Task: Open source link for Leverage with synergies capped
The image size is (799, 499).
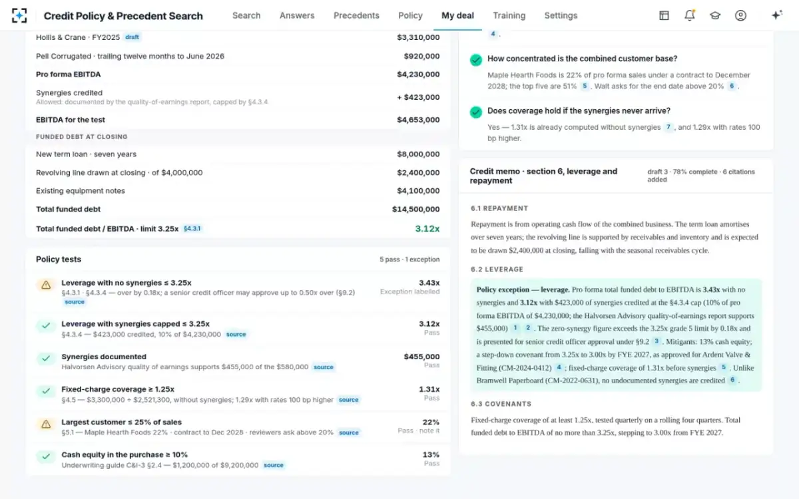Action: [x=236, y=335]
